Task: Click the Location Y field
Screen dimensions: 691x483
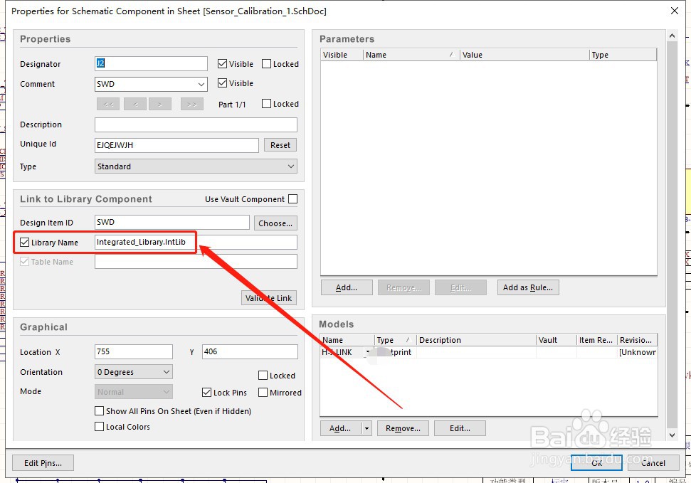Action: (x=250, y=351)
